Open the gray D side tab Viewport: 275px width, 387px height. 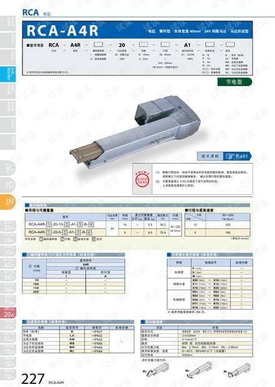(7, 185)
